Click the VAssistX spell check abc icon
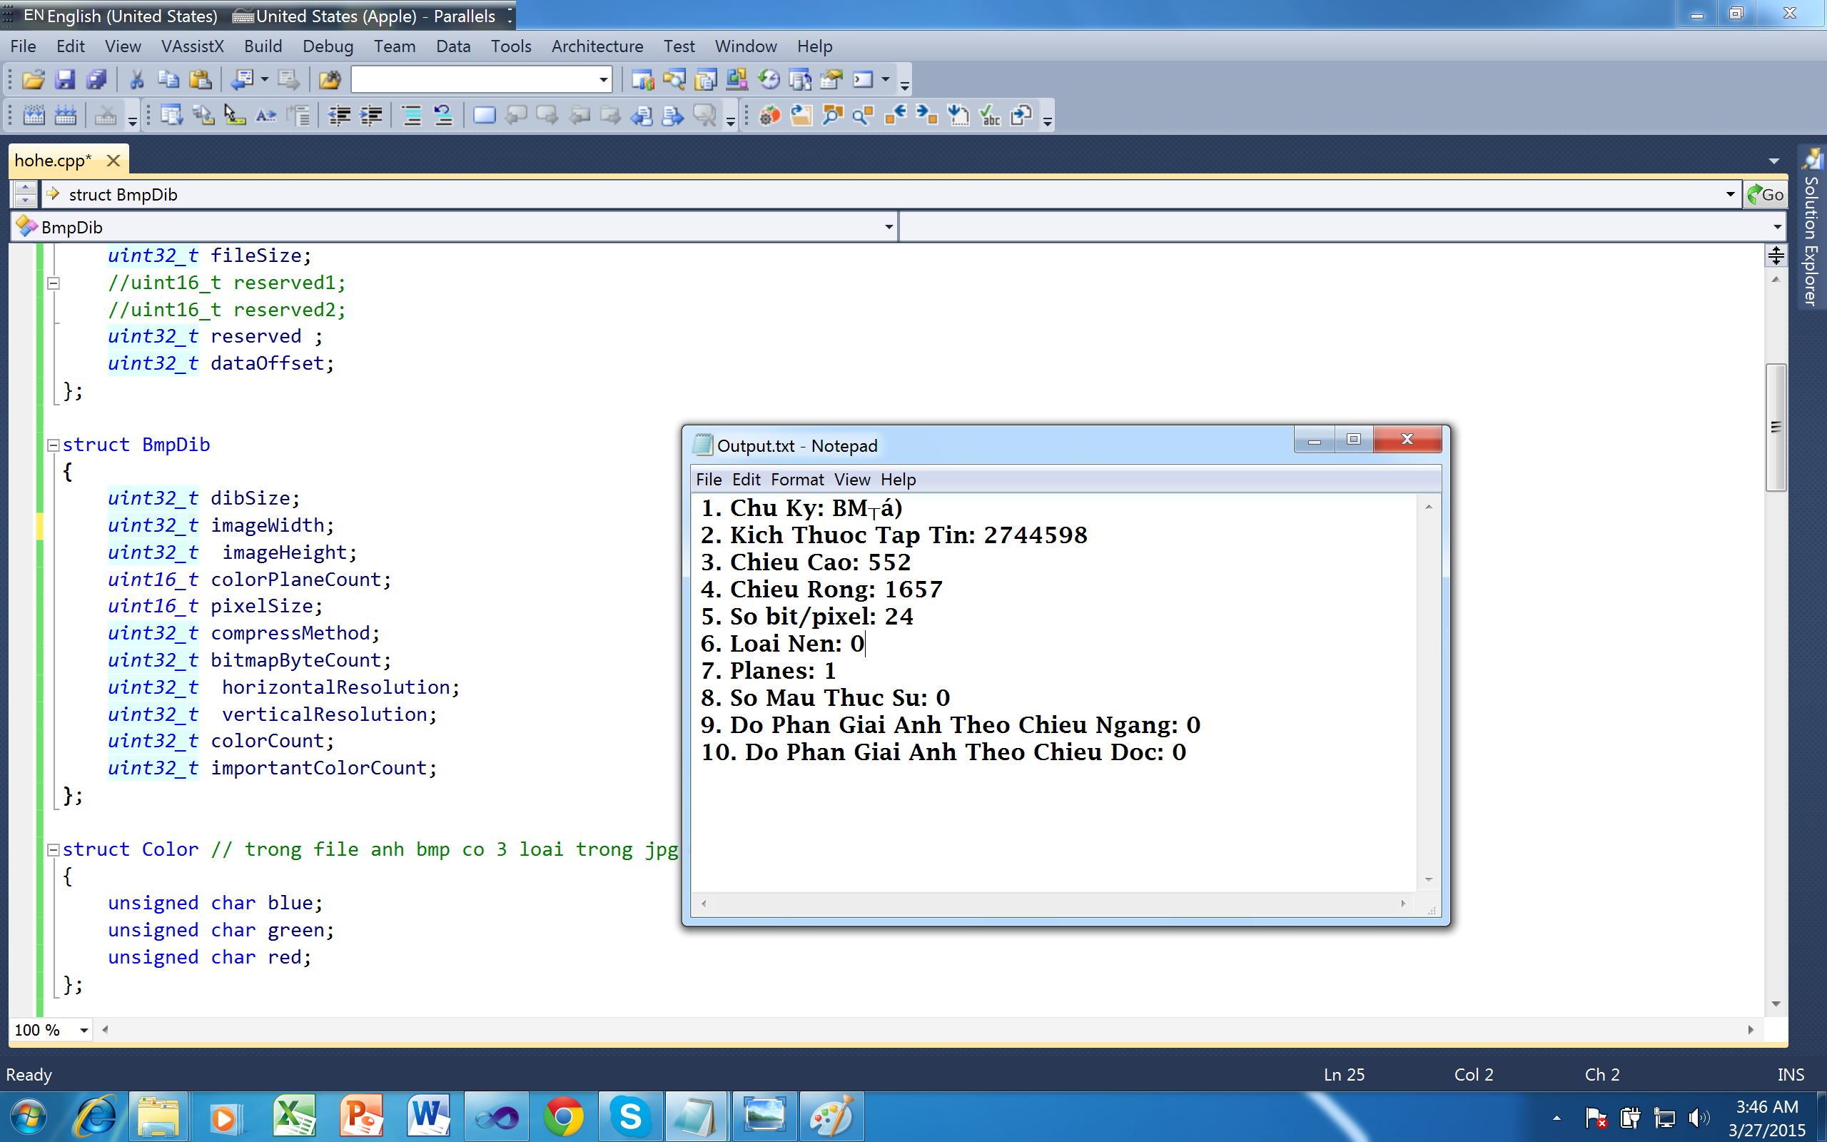Screen dimensions: 1827x1142 coord(990,116)
